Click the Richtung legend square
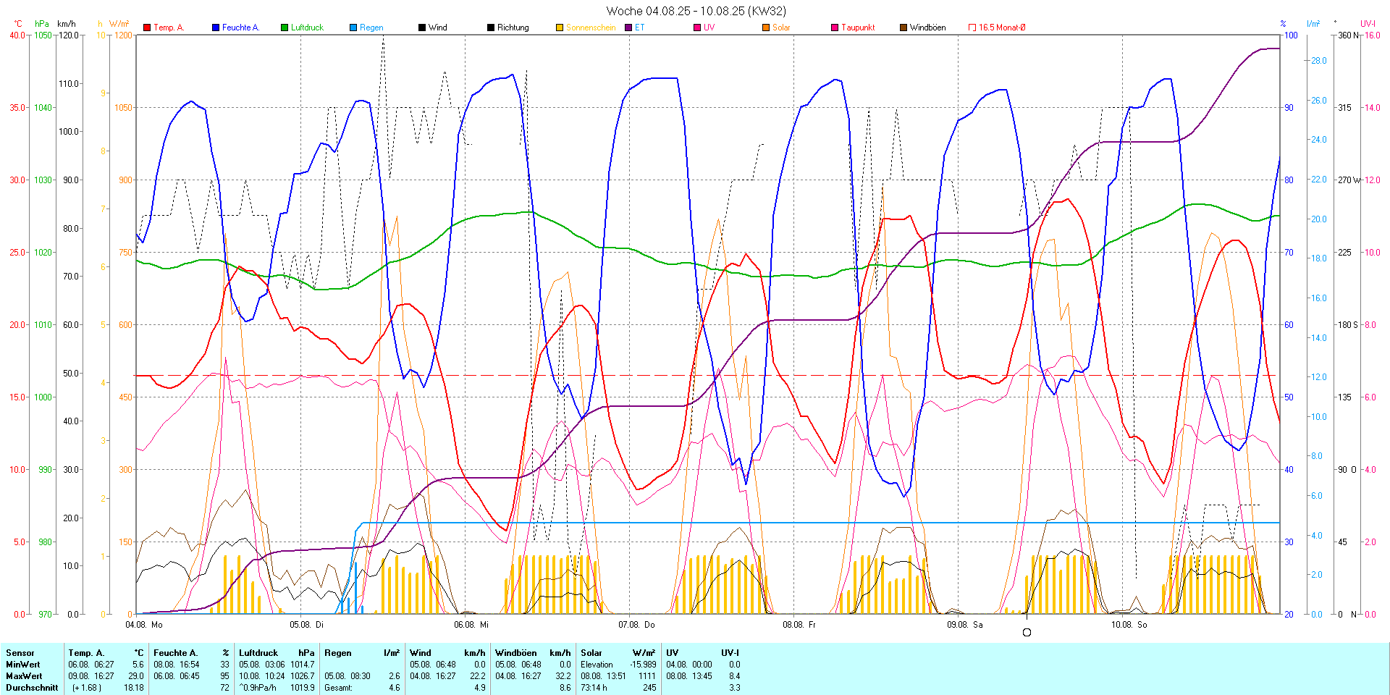 coord(491,28)
